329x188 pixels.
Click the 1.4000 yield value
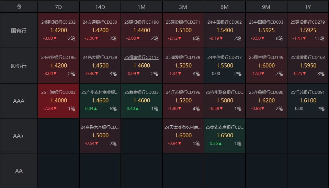pos(58,101)
